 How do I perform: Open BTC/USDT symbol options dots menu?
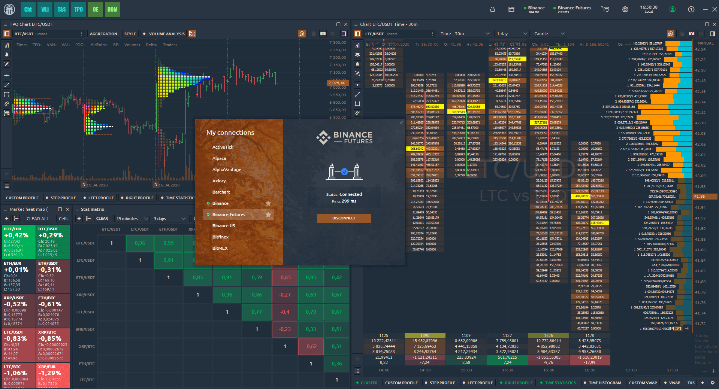82,34
